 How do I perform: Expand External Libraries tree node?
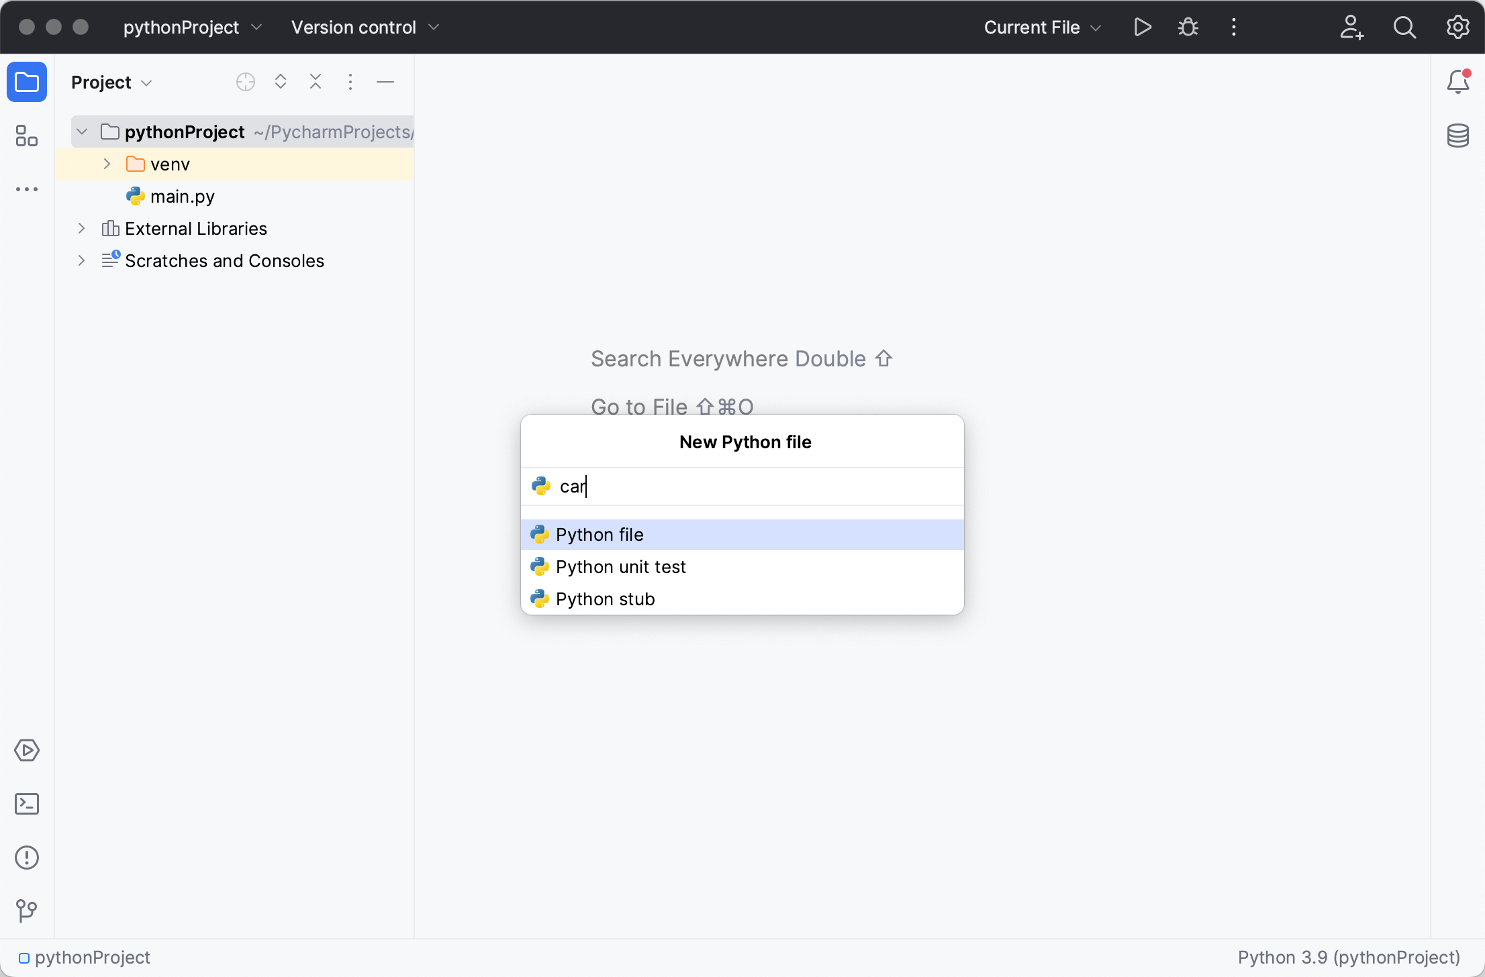[x=82, y=229]
